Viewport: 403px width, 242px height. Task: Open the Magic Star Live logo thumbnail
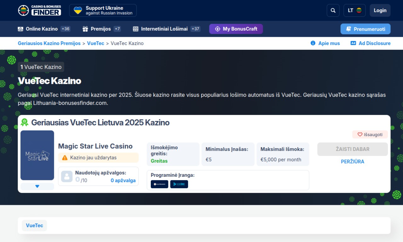coord(37,155)
